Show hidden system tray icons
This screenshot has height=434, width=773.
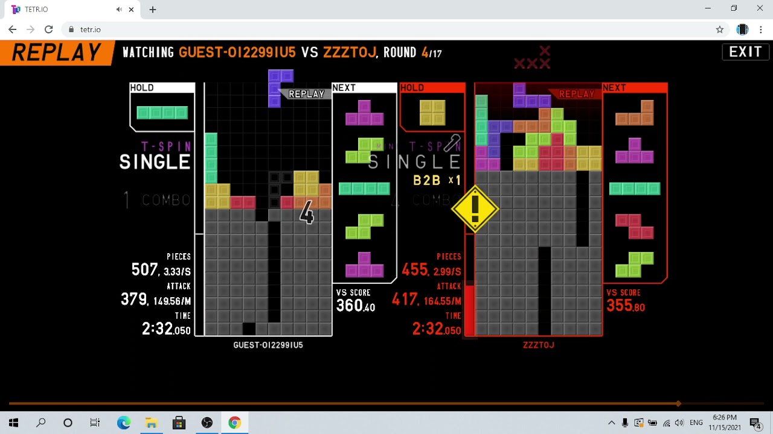click(x=611, y=423)
